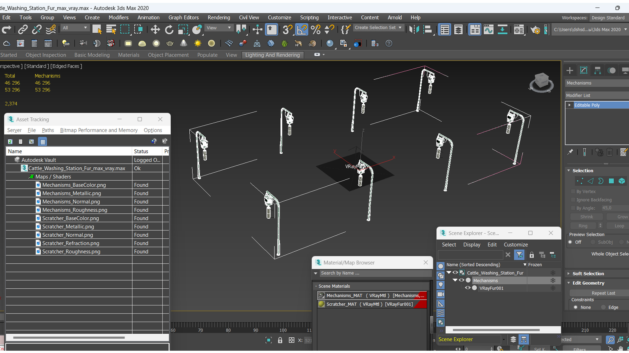The height and width of the screenshot is (353, 629).
Task: Click the help question mark icon in ribbon
Action: coord(389,43)
